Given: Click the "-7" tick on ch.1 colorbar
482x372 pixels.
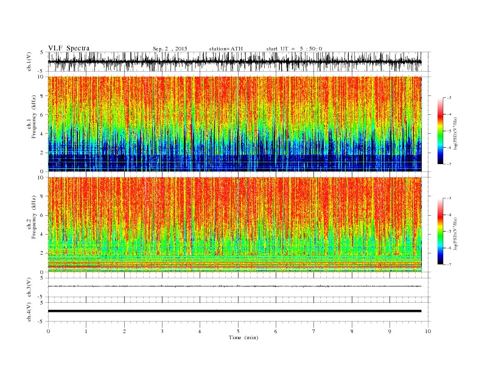Looking at the screenshot, I should pos(449,164).
